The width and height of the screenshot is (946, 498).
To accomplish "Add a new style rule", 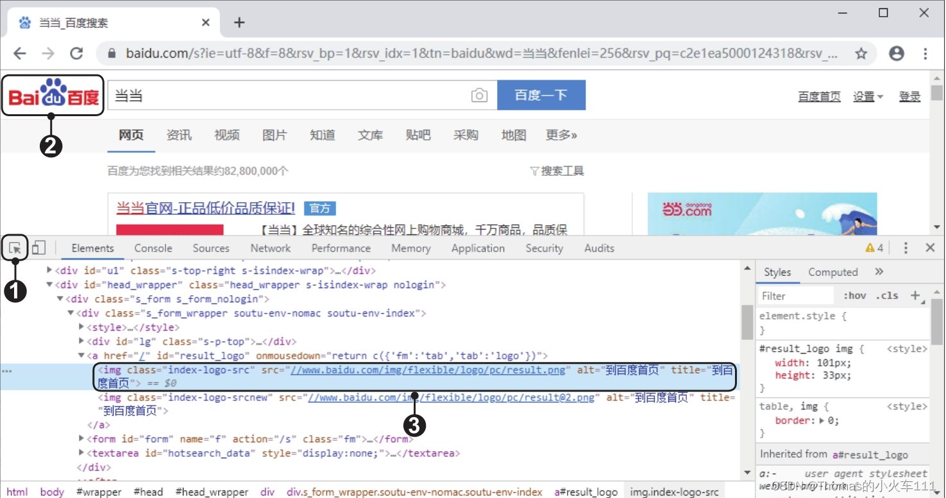I will (915, 295).
